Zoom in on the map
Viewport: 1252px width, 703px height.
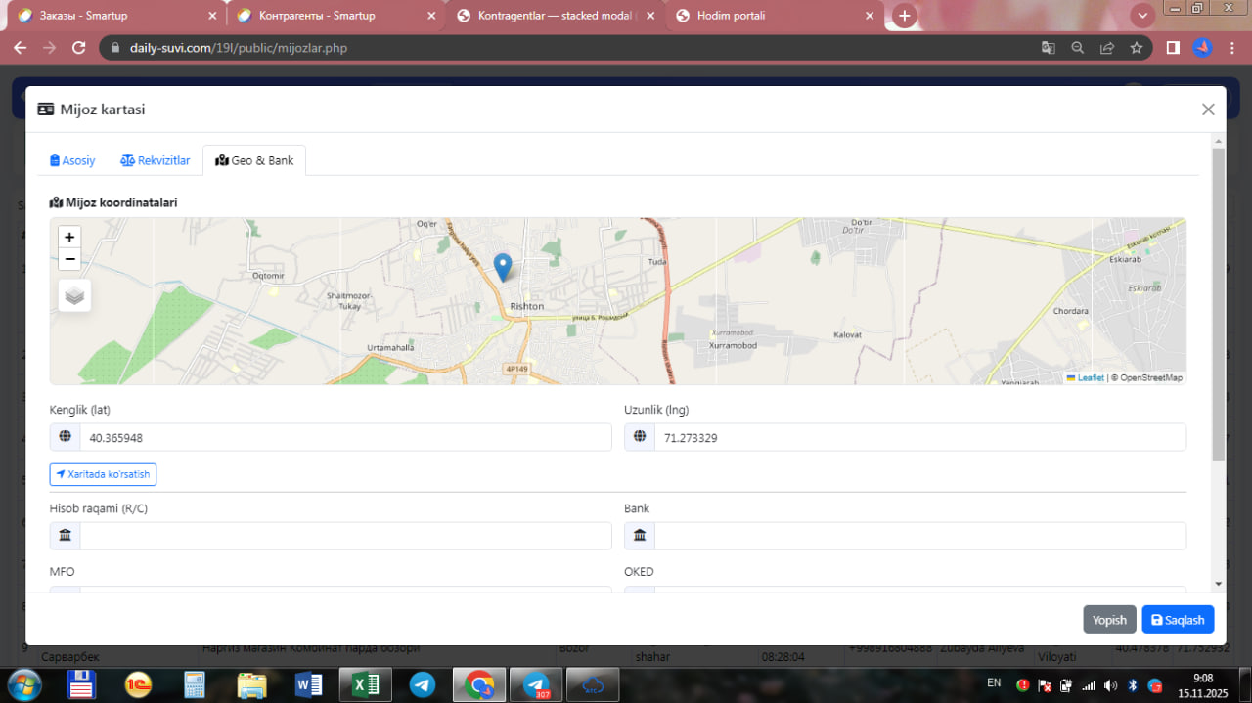click(x=69, y=237)
